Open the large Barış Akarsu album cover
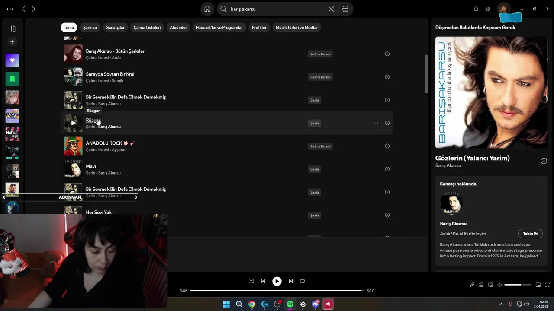Screen dimensions: 554x311 pyautogui.click(x=491, y=92)
